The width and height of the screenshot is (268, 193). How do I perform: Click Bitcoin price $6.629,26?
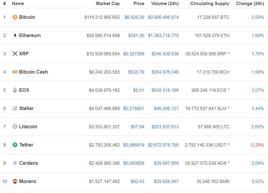coord(134,17)
